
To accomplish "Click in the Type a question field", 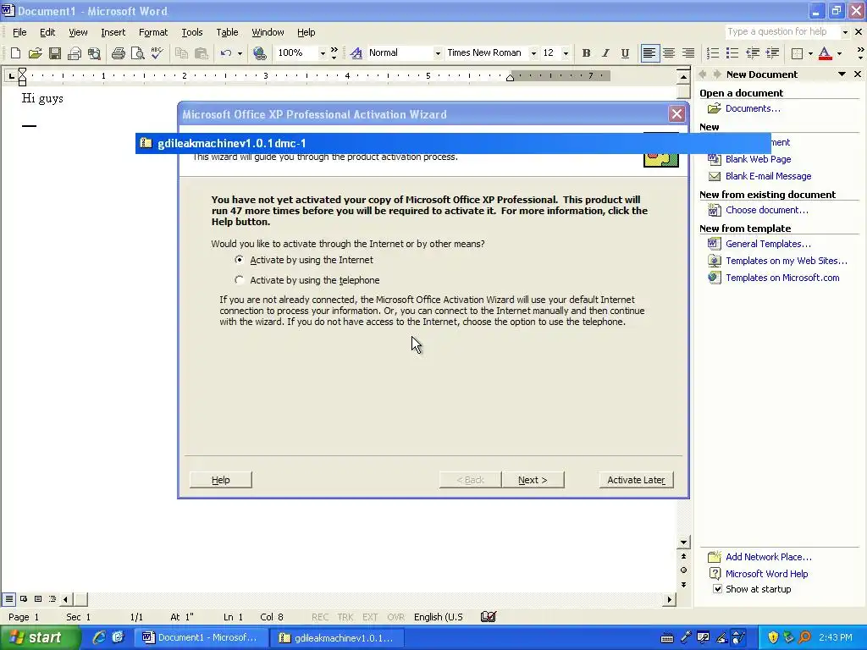I will coord(781,32).
